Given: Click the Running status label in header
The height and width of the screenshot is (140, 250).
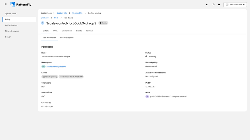Looking at the screenshot, I should [x=103, y=23].
